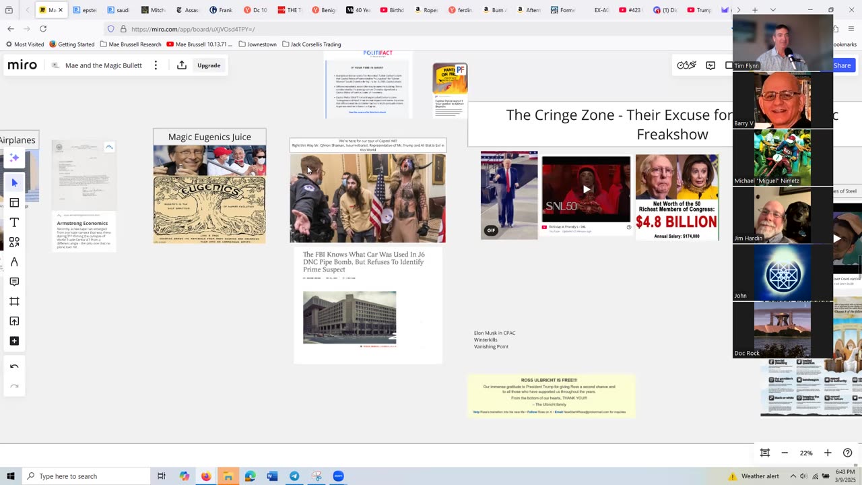This screenshot has height=485, width=862.
Task: Open more apps plus tool
Action: point(14,341)
